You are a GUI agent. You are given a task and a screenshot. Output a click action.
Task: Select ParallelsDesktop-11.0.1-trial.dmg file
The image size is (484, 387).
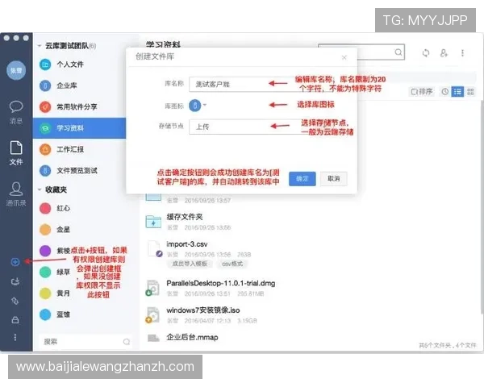click(x=221, y=283)
